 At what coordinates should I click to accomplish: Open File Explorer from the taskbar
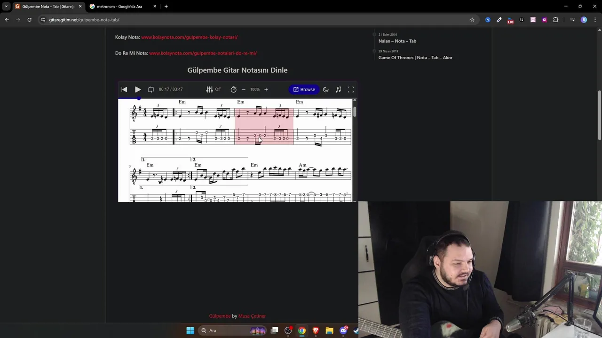pyautogui.click(x=329, y=330)
